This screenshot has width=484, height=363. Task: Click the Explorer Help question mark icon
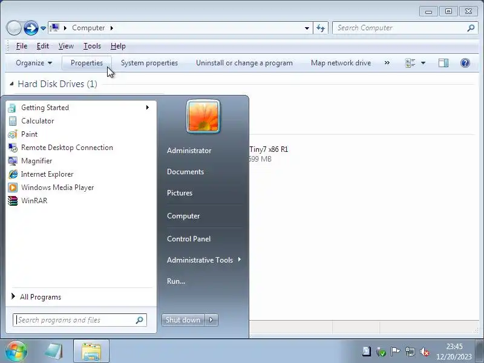[465, 63]
